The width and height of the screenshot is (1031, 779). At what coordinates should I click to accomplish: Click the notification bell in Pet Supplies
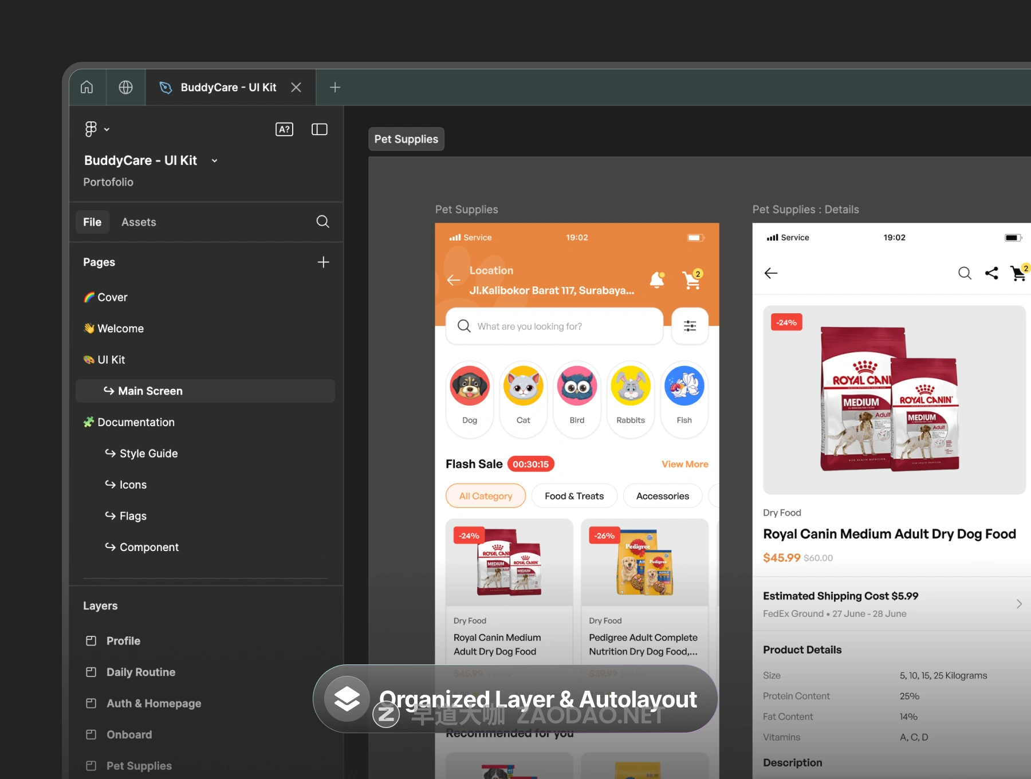click(657, 280)
